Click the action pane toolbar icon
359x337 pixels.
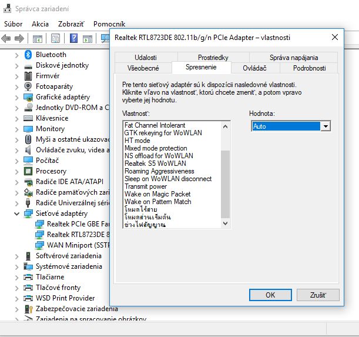coord(88,38)
